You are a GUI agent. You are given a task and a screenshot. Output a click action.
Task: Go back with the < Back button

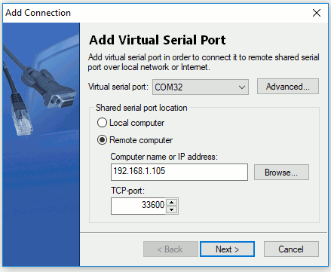click(x=170, y=249)
